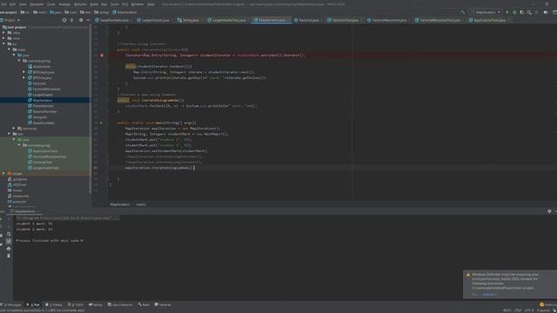Select pom.xml file in project tree

click(x=19, y=202)
